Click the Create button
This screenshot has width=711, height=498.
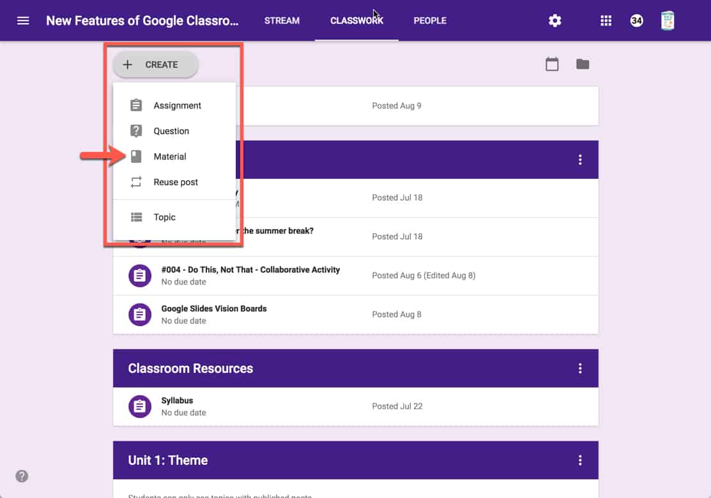coord(155,64)
